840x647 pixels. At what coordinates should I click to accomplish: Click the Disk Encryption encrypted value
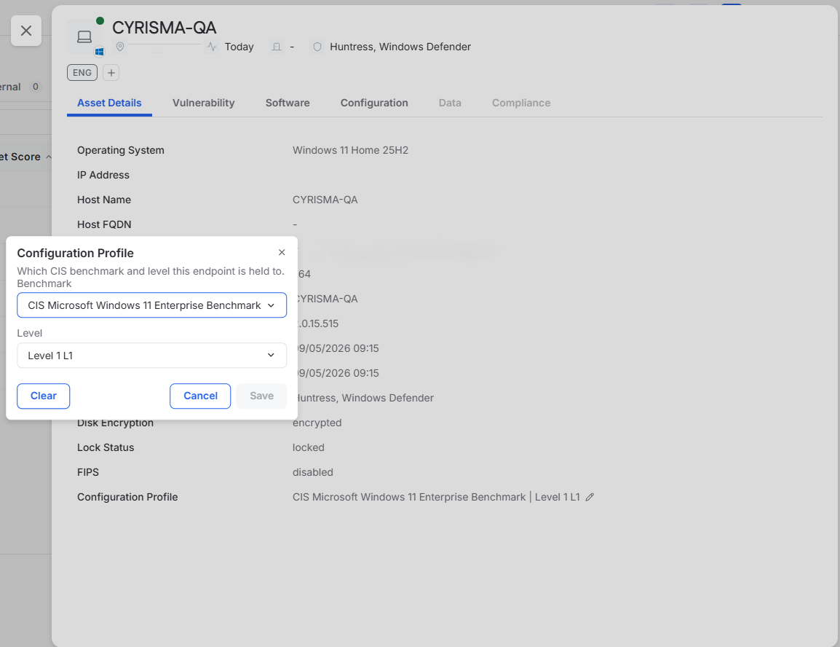(x=317, y=423)
